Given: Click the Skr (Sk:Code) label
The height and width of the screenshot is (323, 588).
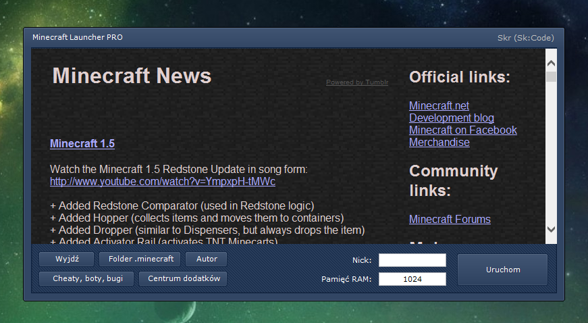Looking at the screenshot, I should tap(526, 38).
